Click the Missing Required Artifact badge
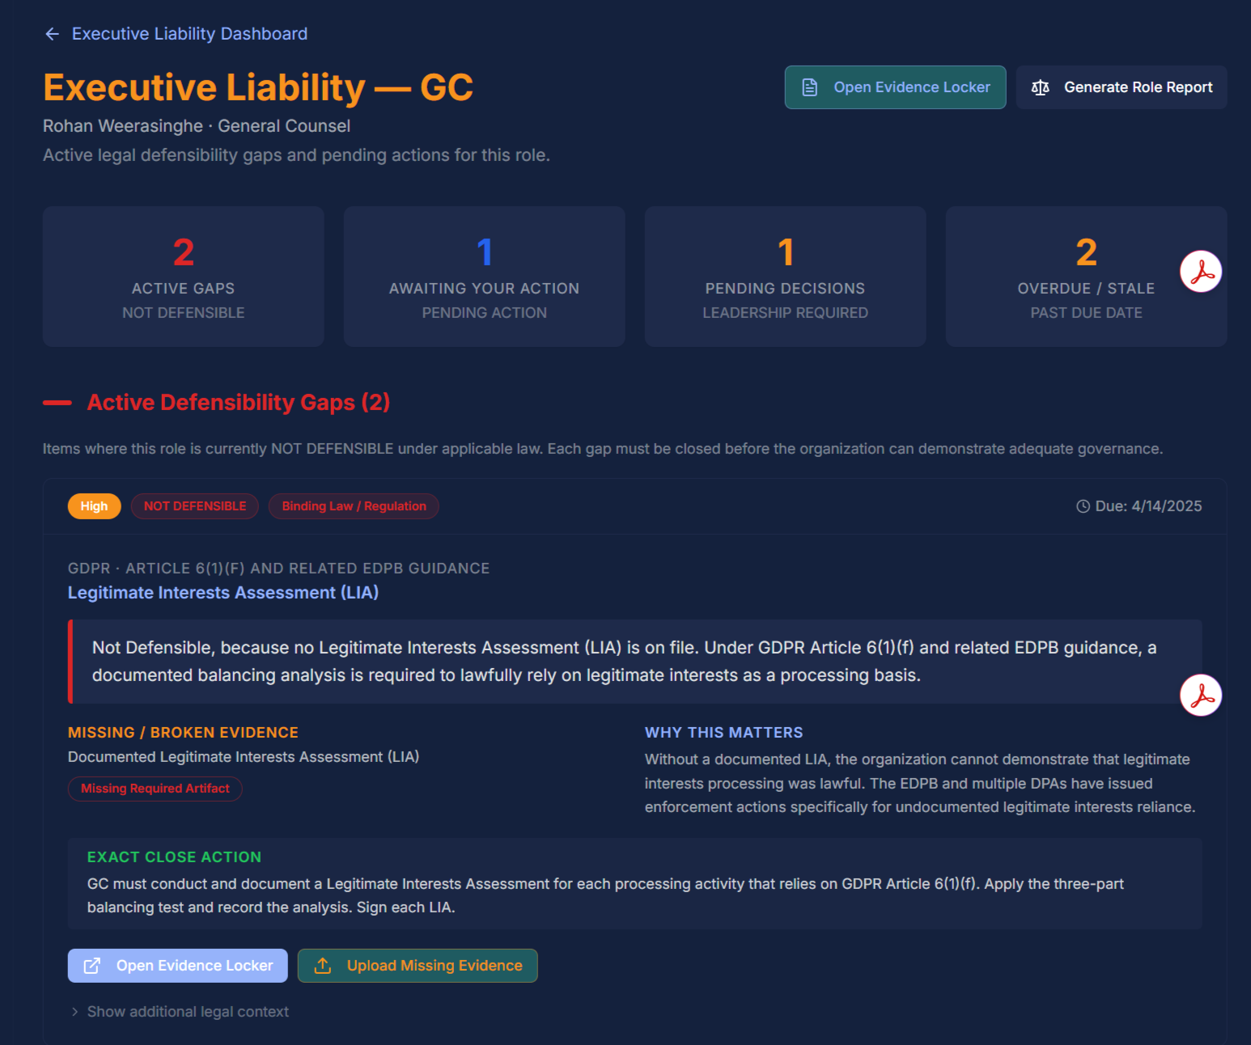This screenshot has height=1045, width=1251. click(x=155, y=788)
